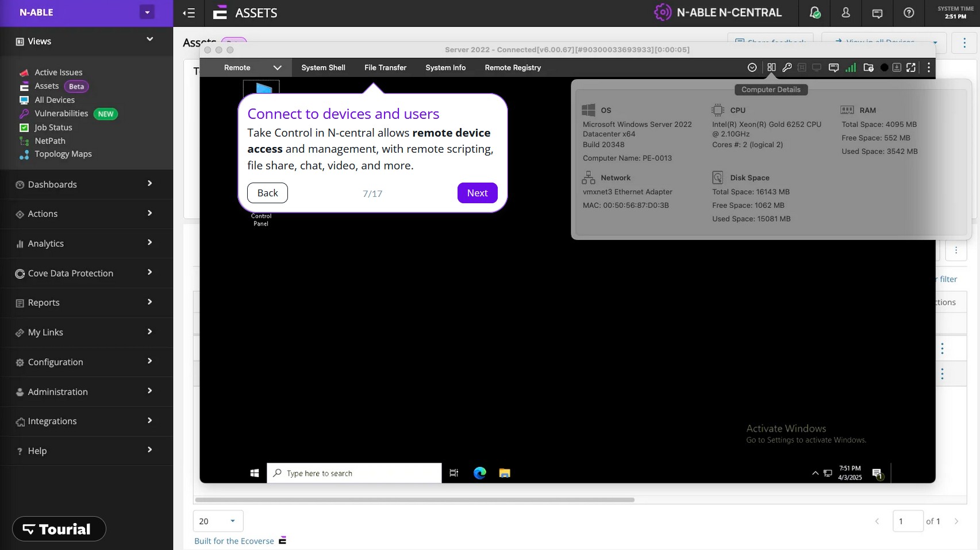980x550 pixels.
Task: Expand the Configuration menu section
Action: tap(86, 362)
